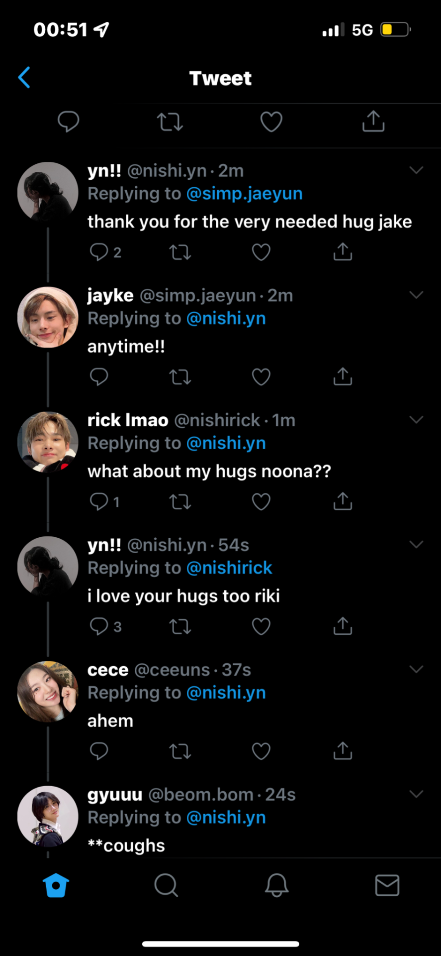The height and width of the screenshot is (956, 441).
Task: Go back using the blue back arrow
Action: [x=24, y=78]
